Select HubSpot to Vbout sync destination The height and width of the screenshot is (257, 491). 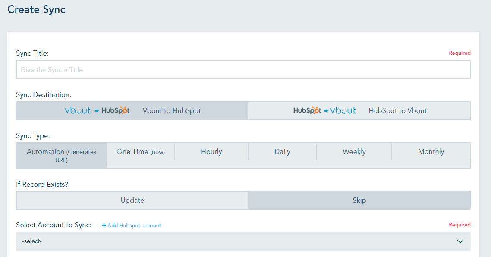pyautogui.click(x=359, y=110)
